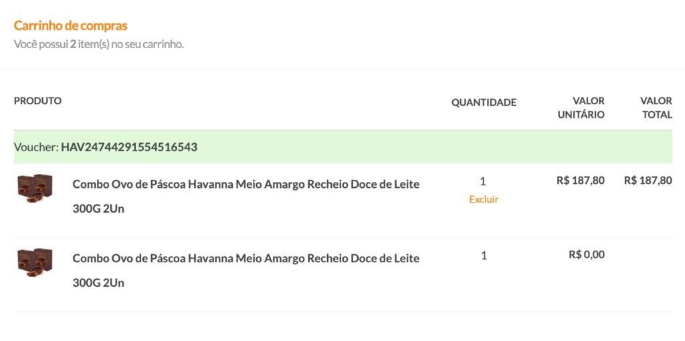This screenshot has height=341, width=685.
Task: Click the 300G 2Un text of first product
Action: click(x=98, y=209)
